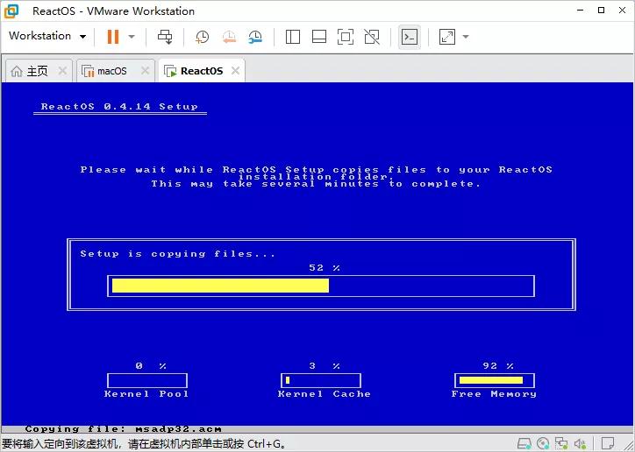Viewport: 635px width, 452px height.
Task: Click the Unity mode icon
Action: (x=372, y=37)
